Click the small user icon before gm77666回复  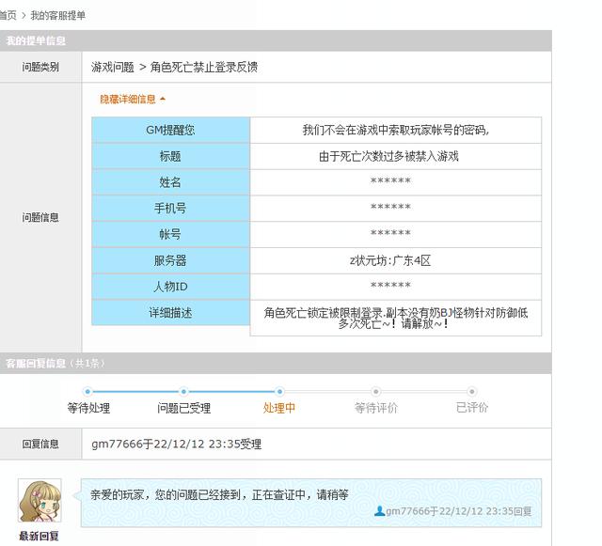click(x=379, y=512)
